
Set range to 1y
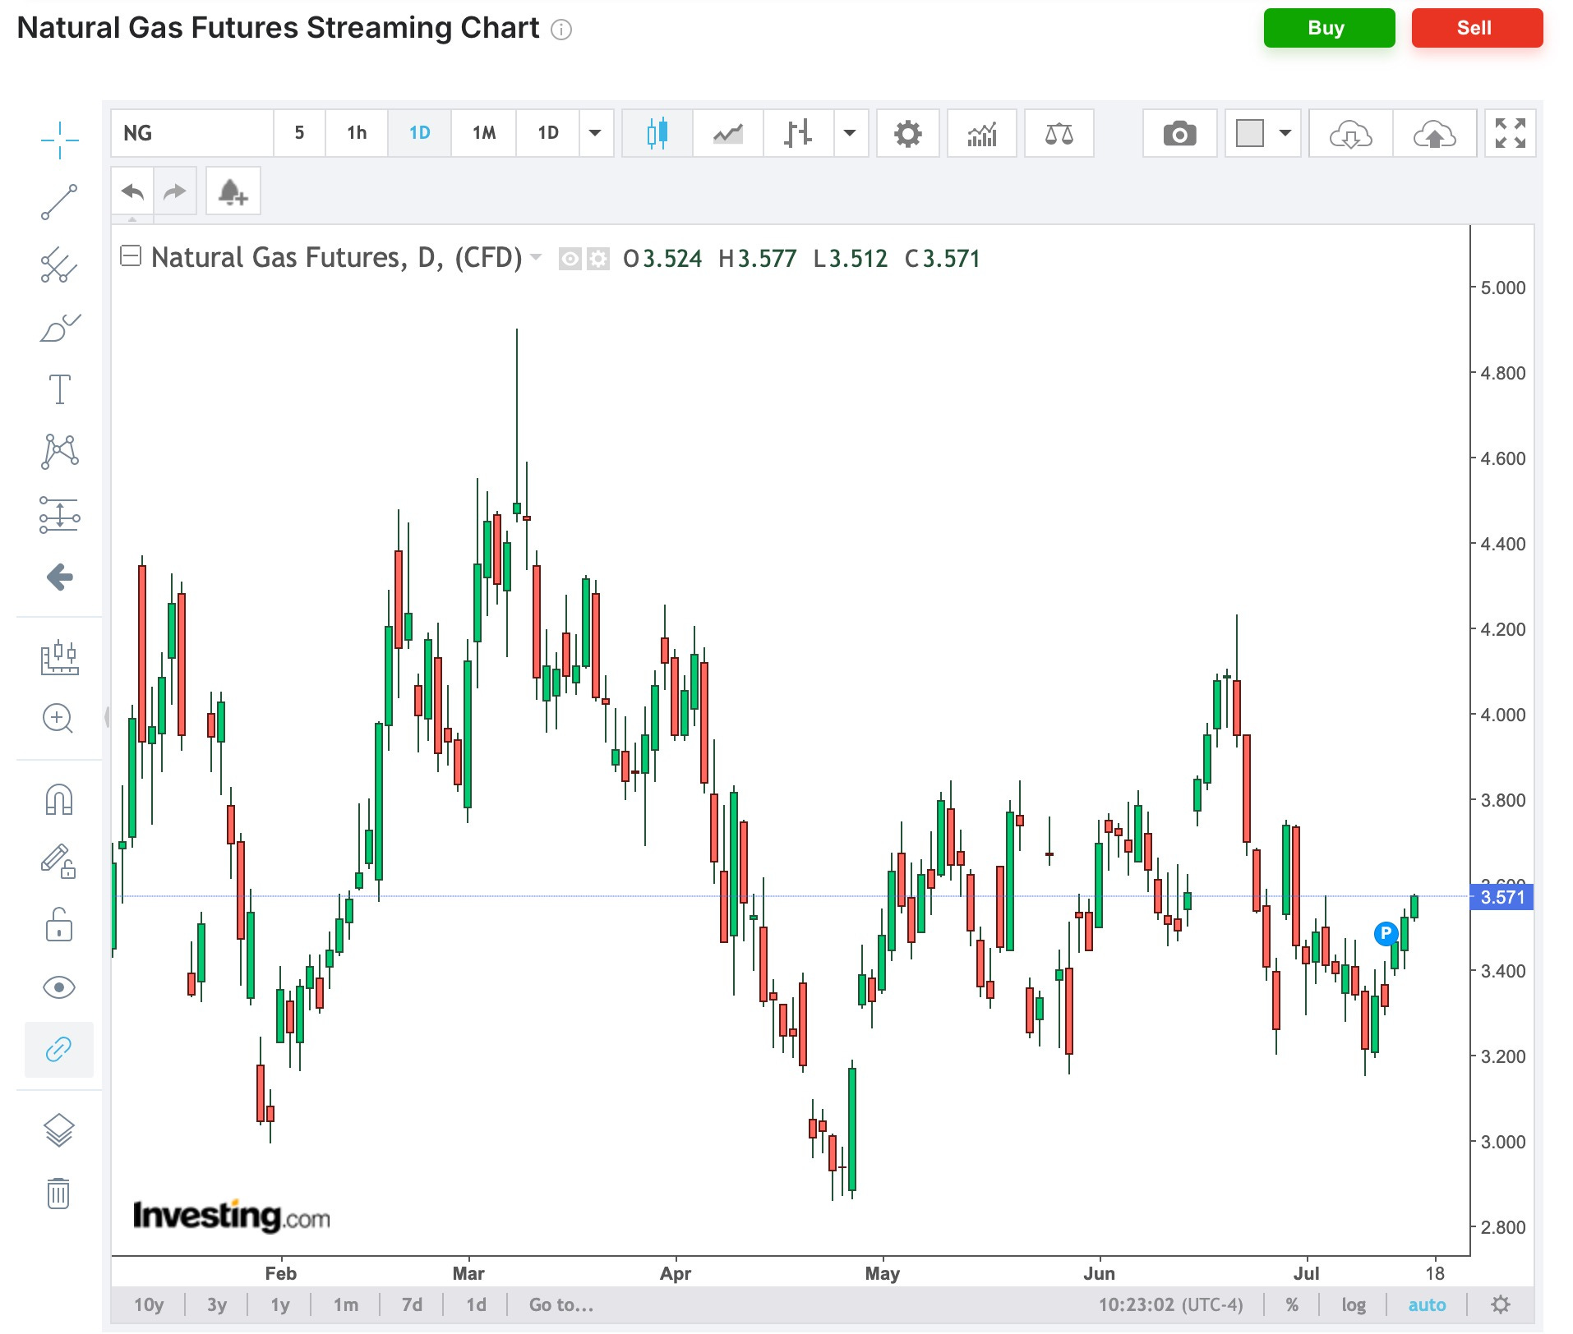click(x=280, y=1304)
